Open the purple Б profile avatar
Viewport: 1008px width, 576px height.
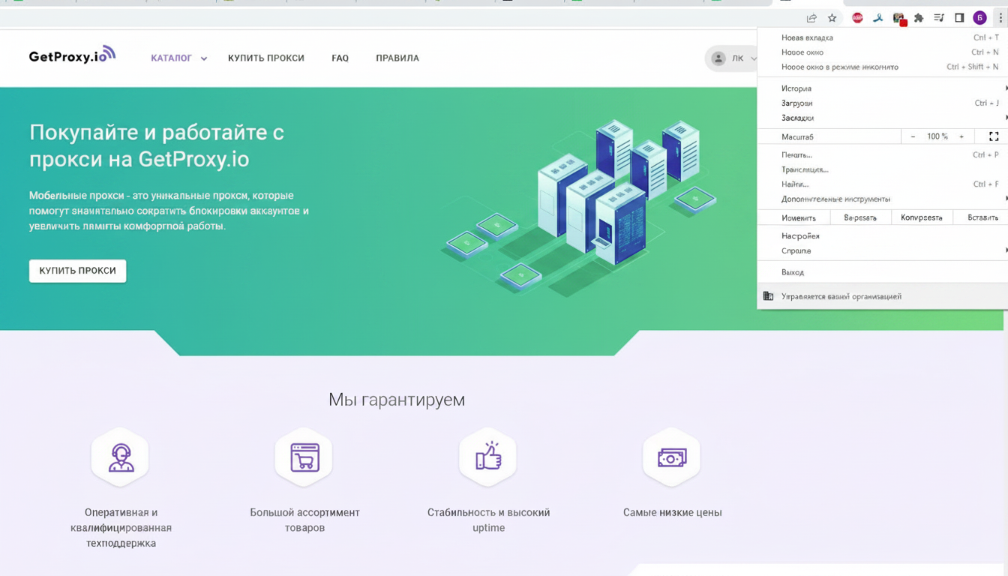(979, 18)
